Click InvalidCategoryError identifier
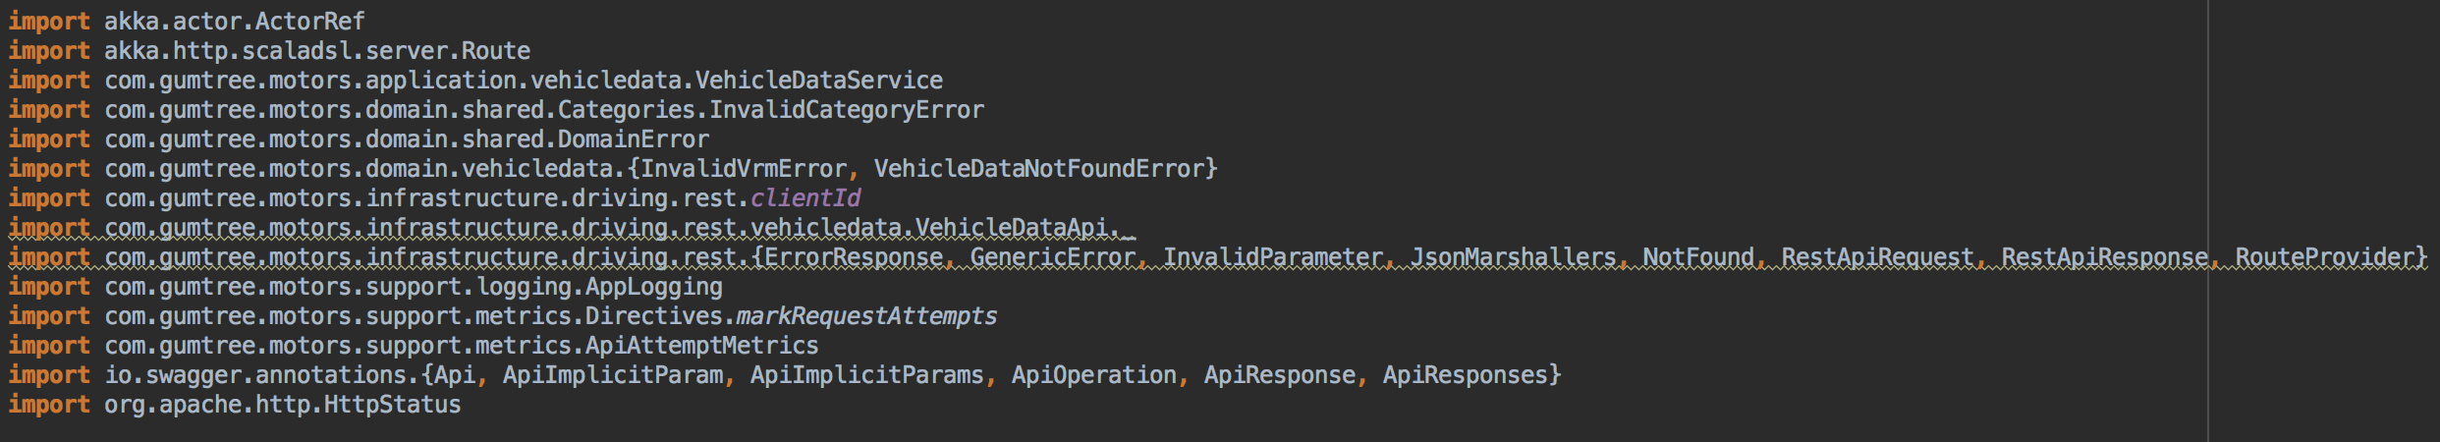 [847, 109]
